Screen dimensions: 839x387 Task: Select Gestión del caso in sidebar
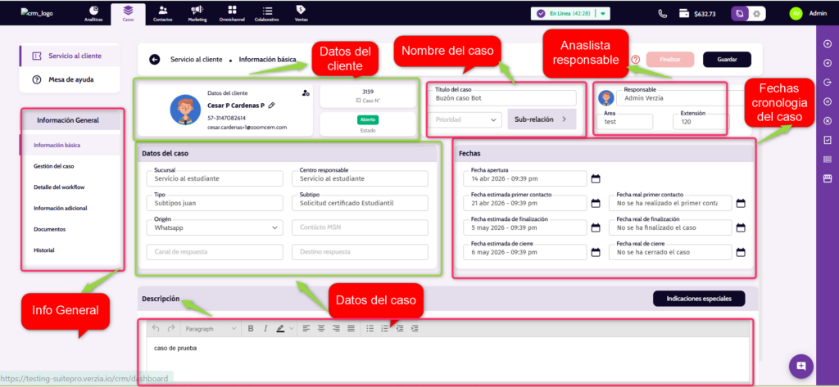coord(53,166)
